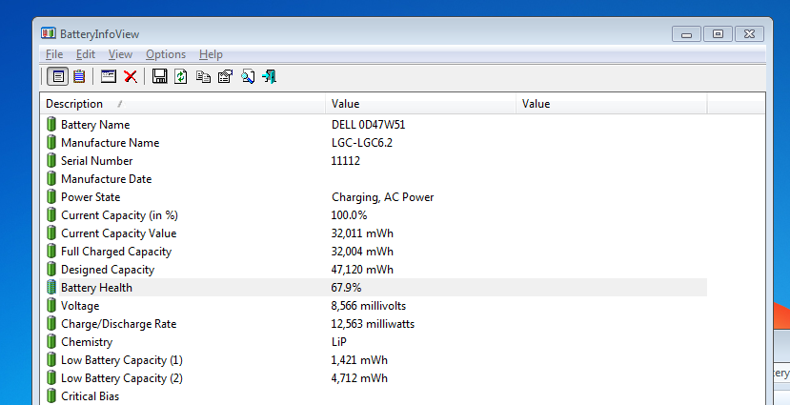Click battery icon beside Battery Name row

pos(51,124)
